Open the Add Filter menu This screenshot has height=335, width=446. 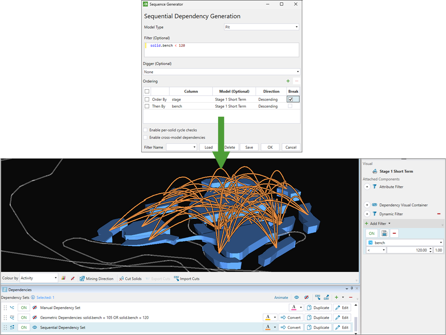(x=378, y=224)
